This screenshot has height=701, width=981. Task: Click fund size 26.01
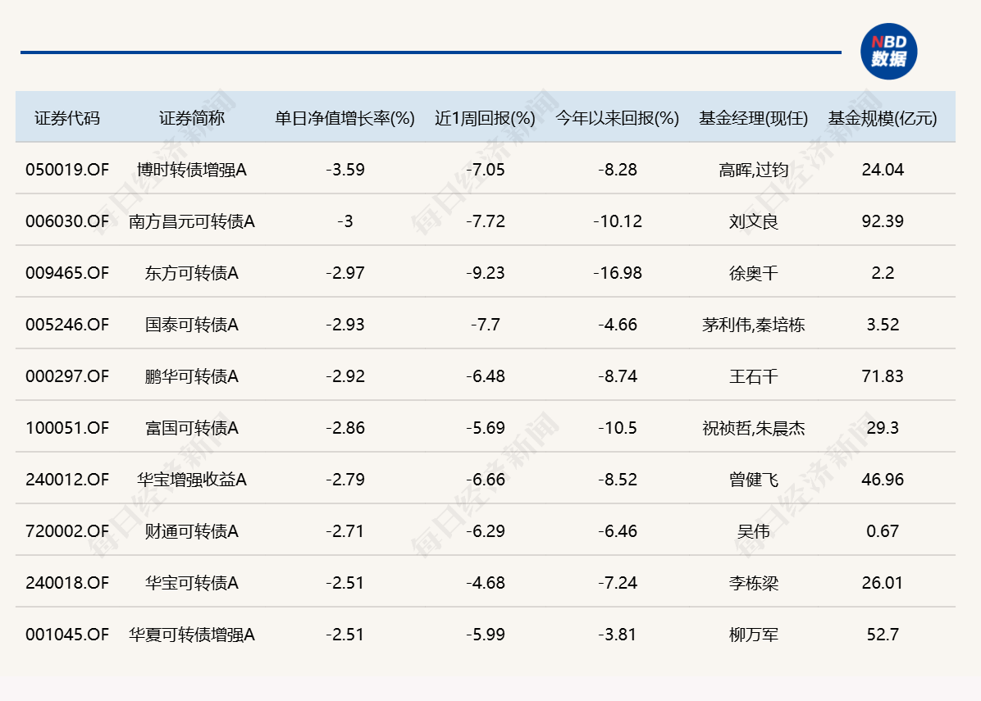(882, 583)
